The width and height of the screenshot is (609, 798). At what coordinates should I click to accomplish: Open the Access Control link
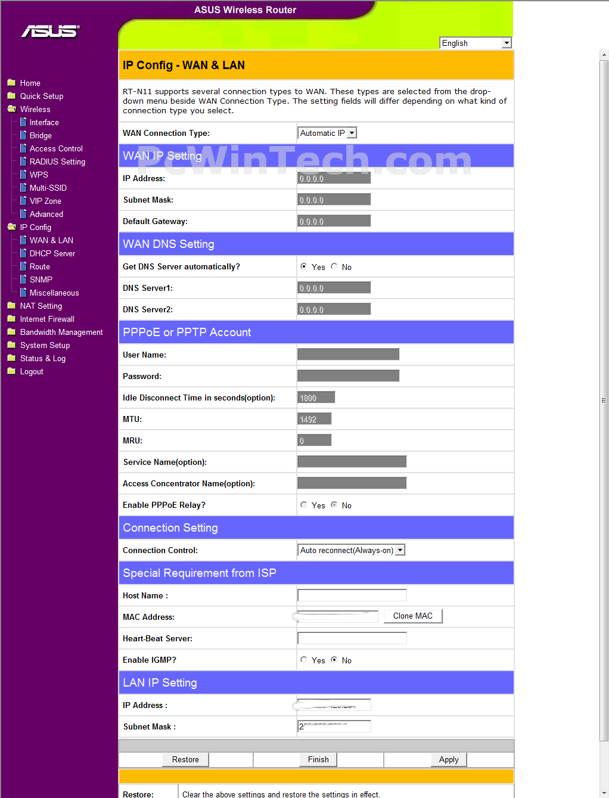coord(56,148)
